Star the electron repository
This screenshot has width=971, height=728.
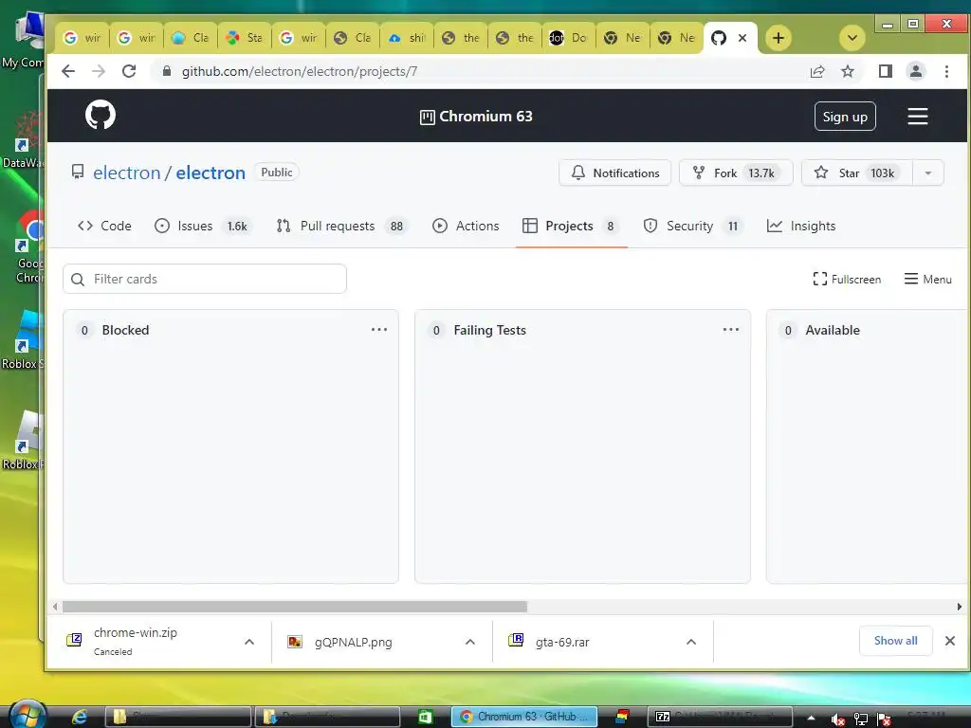tap(857, 173)
